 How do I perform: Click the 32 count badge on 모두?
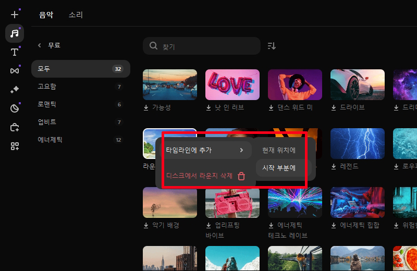(118, 69)
